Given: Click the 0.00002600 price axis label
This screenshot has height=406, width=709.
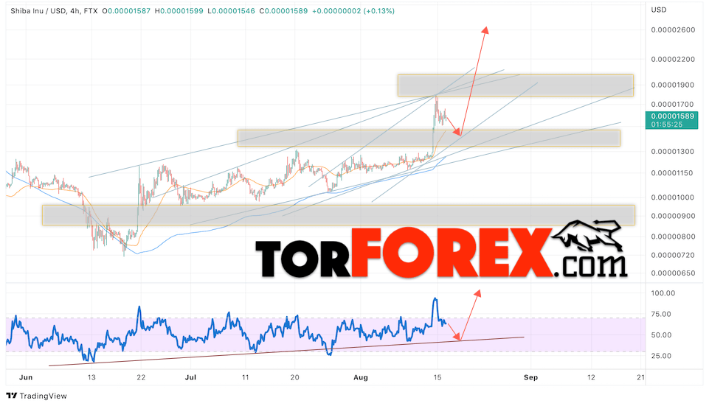Looking at the screenshot, I should [673, 29].
